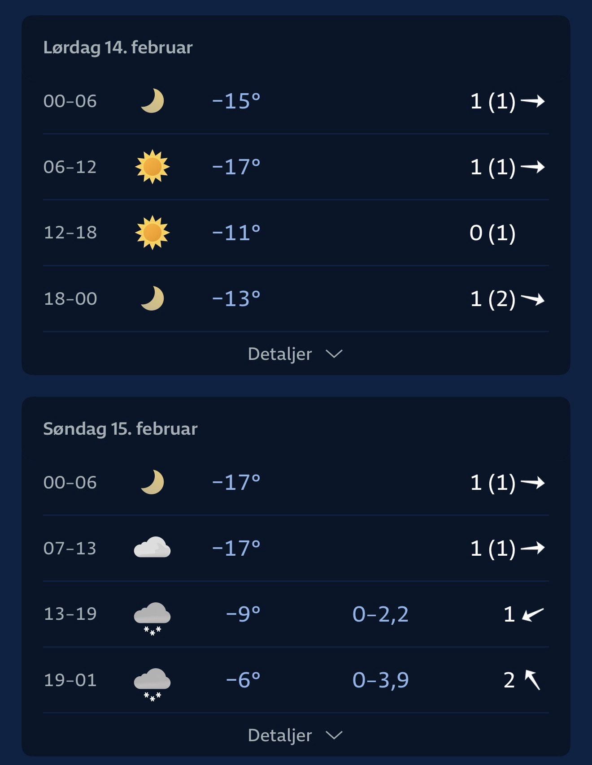Click the wind arrow for Sunday 13-19
592x765 pixels.
pyautogui.click(x=533, y=614)
